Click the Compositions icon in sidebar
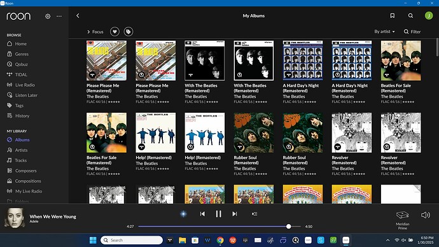 click(10, 181)
